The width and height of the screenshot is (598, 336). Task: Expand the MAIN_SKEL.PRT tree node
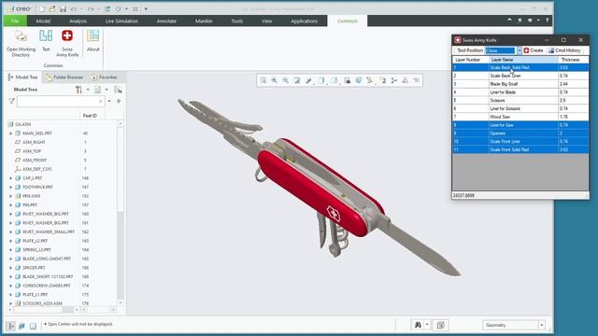point(10,133)
